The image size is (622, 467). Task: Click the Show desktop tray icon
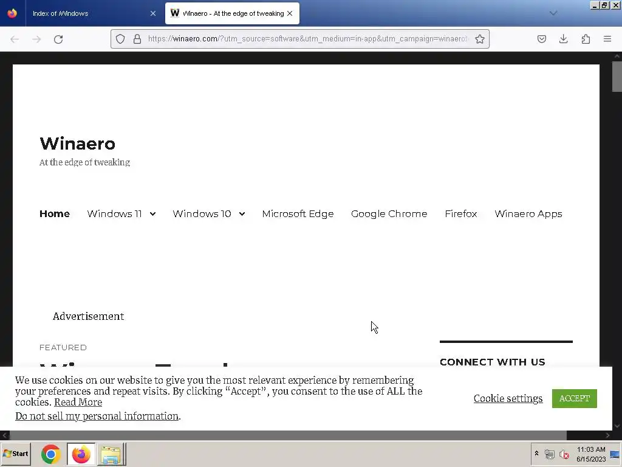[x=615, y=455]
